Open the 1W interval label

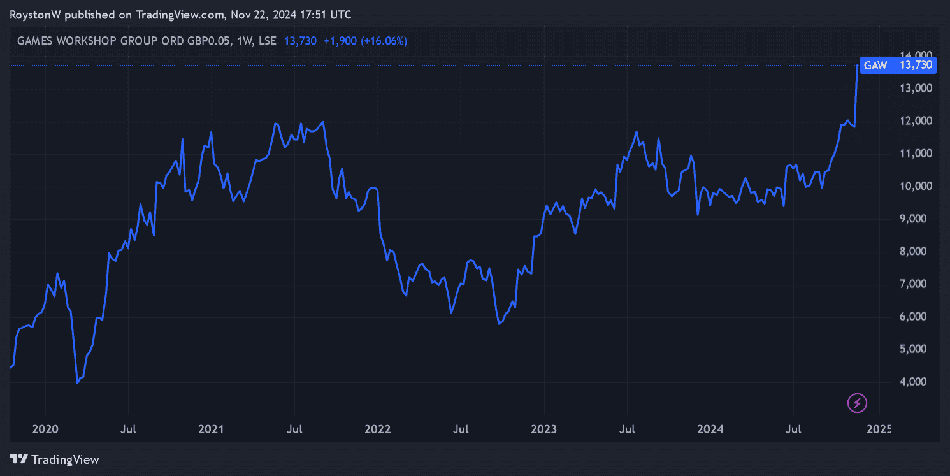(245, 41)
